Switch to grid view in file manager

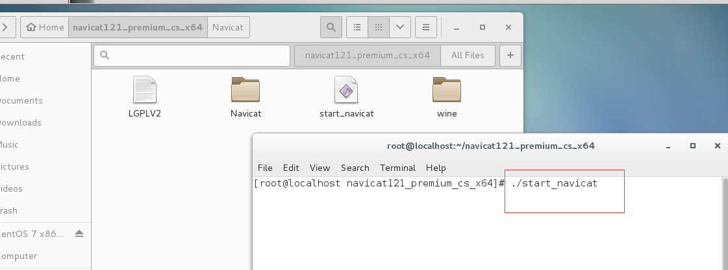tap(379, 27)
